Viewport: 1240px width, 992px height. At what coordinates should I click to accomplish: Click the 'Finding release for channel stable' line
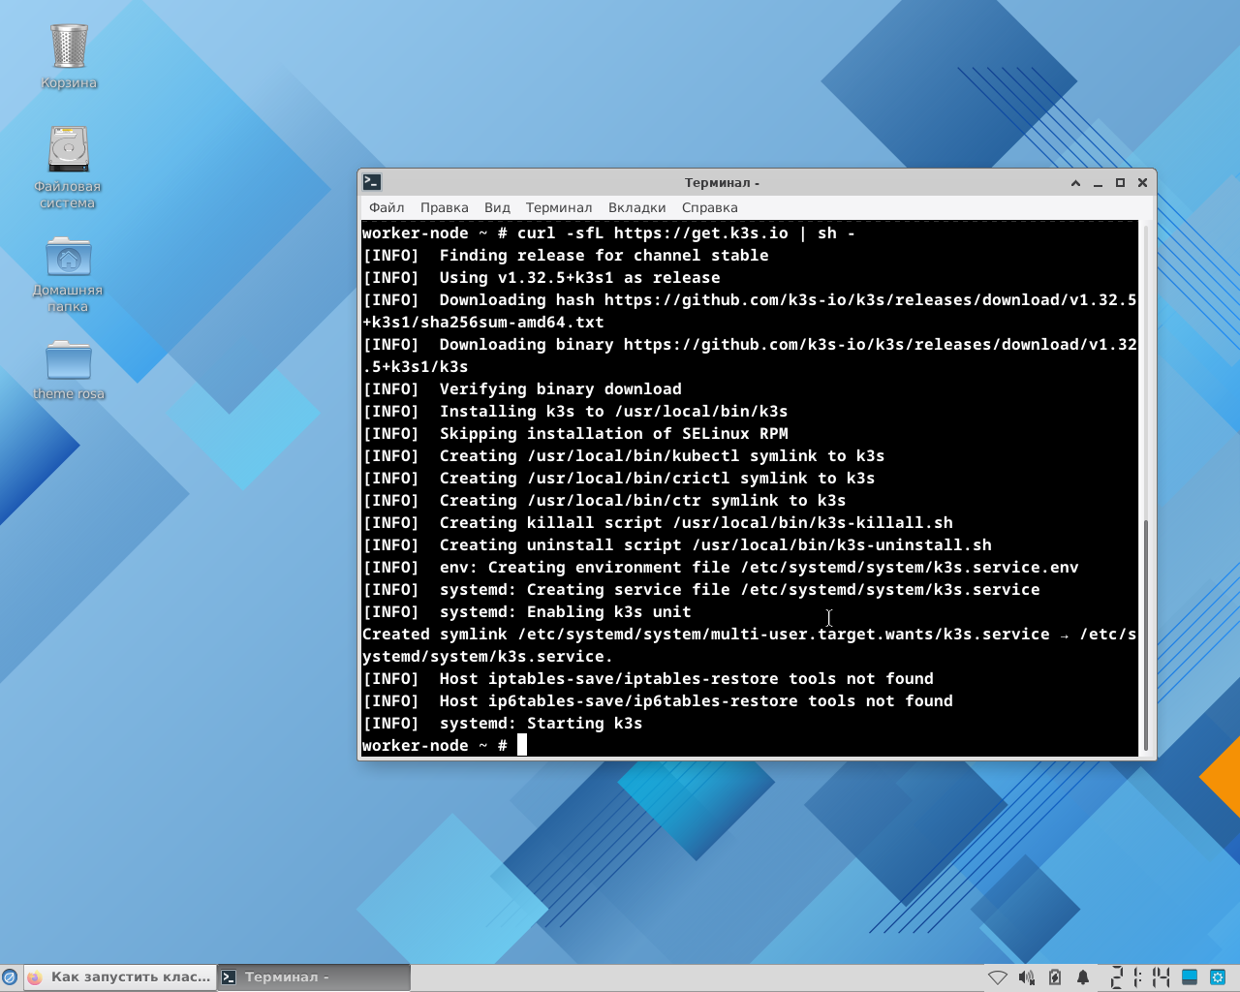(x=604, y=255)
